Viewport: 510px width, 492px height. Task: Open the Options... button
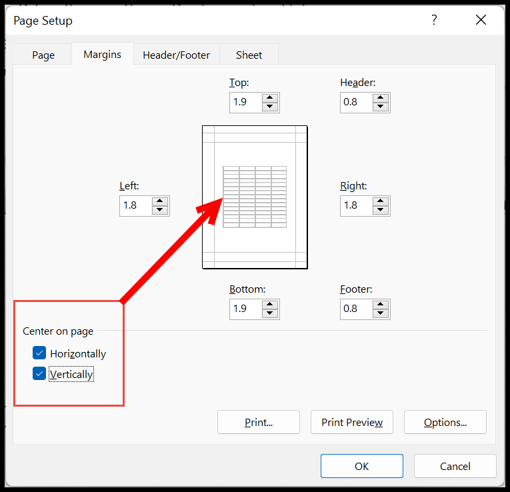click(x=445, y=422)
